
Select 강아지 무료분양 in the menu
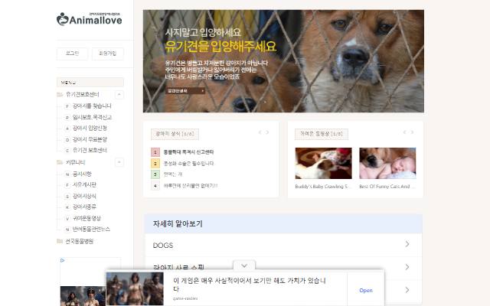[90, 139]
